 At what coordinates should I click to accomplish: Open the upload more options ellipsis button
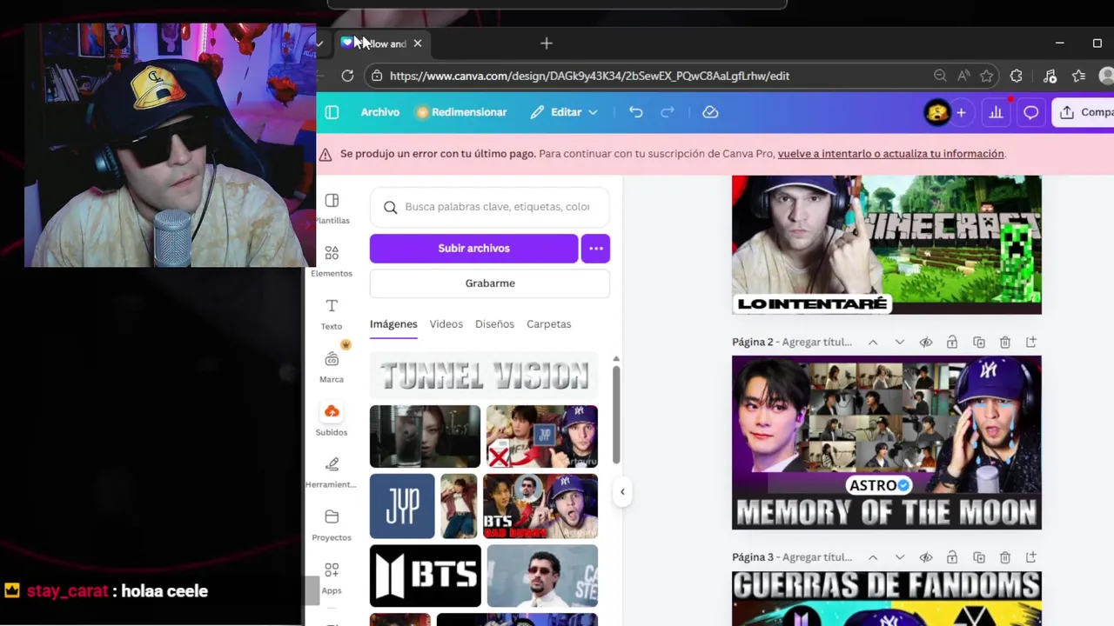coord(595,249)
